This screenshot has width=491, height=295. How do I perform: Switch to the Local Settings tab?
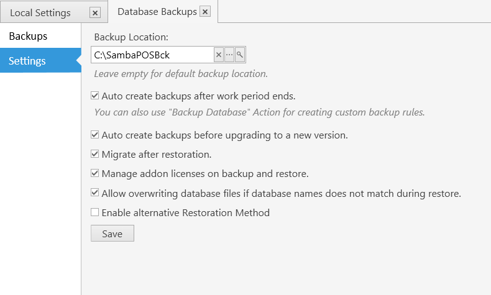[x=40, y=13]
